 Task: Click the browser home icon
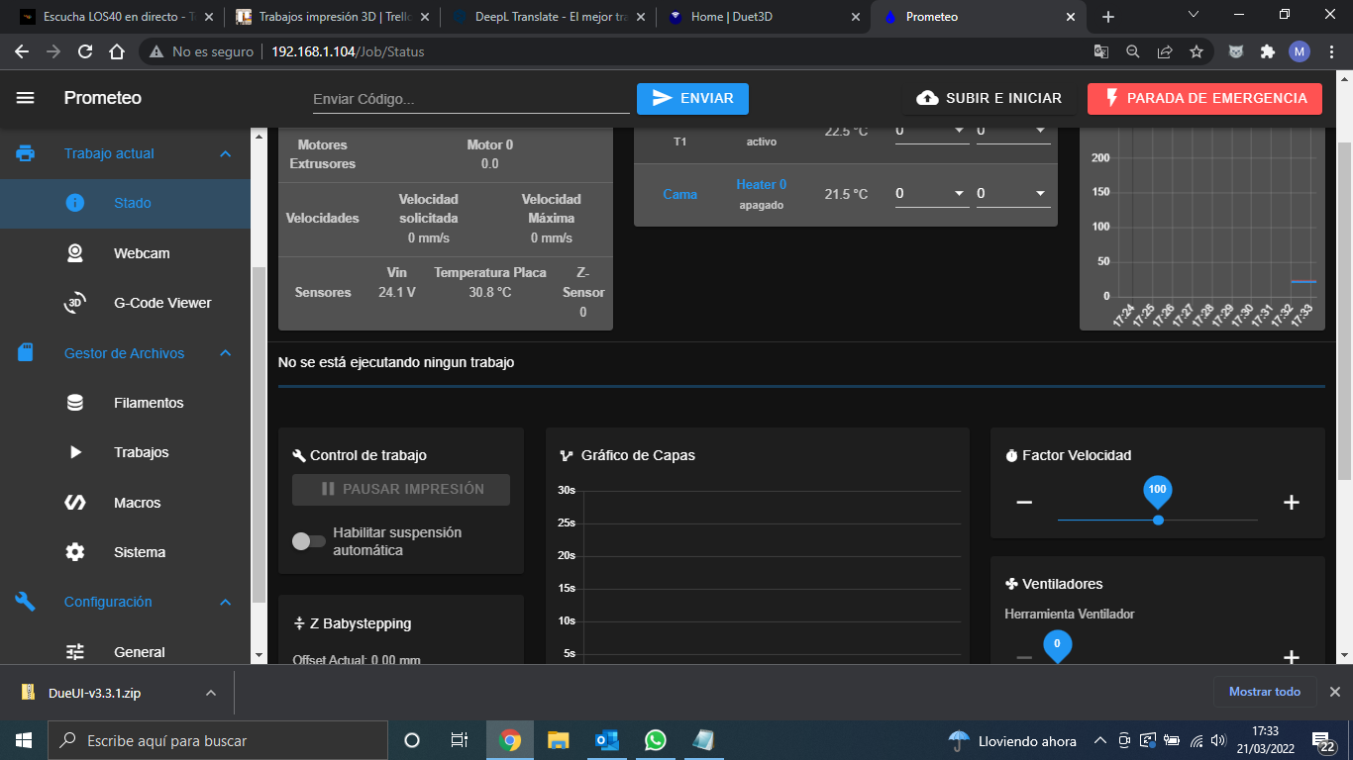(x=117, y=51)
